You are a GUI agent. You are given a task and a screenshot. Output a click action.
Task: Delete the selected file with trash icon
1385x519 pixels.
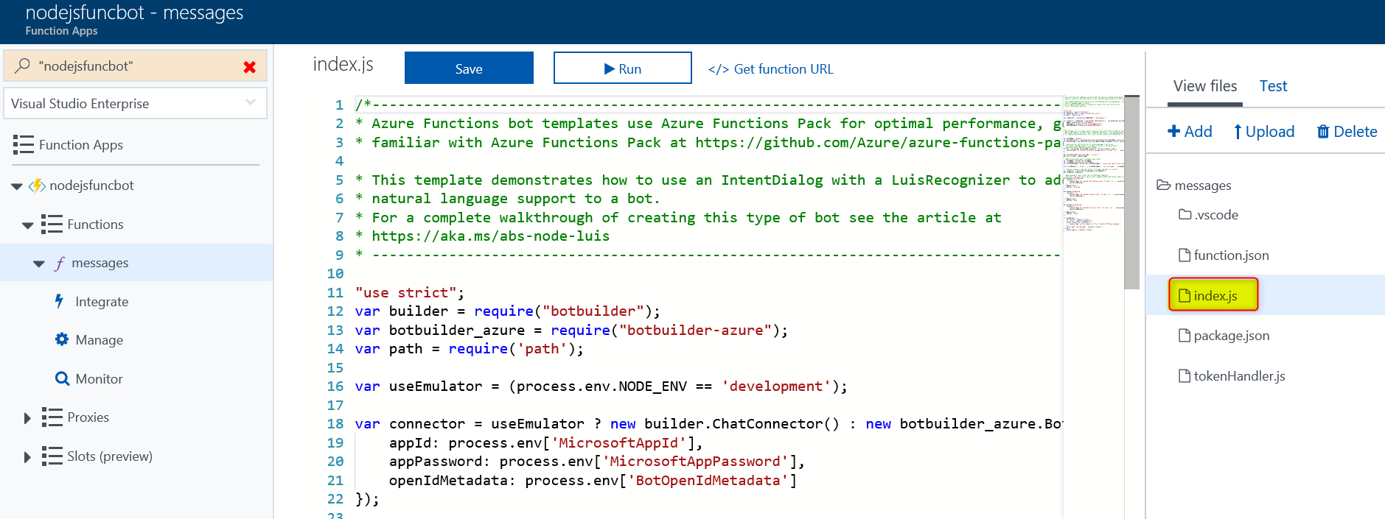tap(1346, 131)
